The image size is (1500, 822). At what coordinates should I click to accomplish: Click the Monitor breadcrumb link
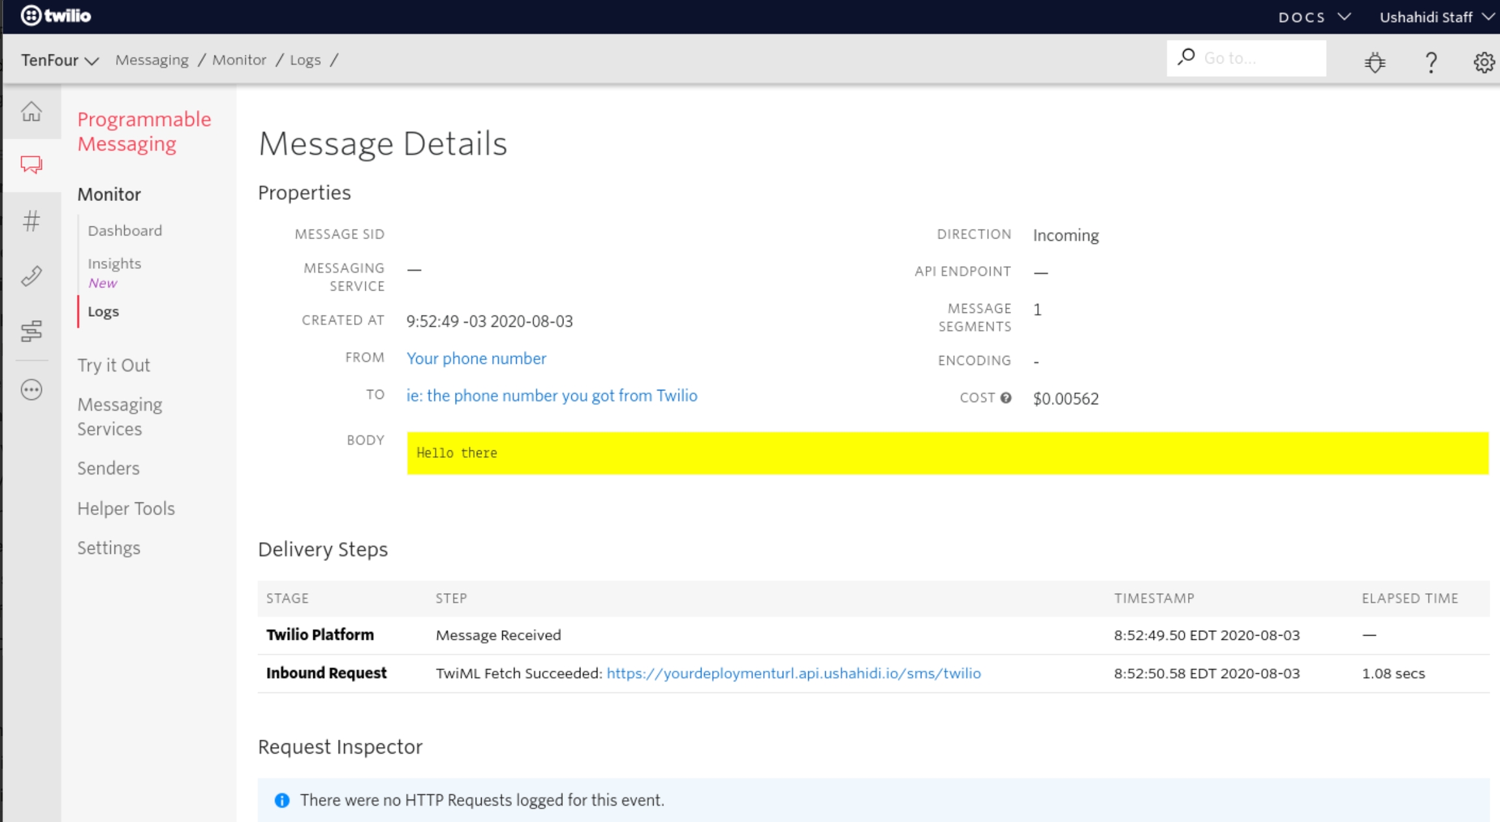pyautogui.click(x=239, y=60)
